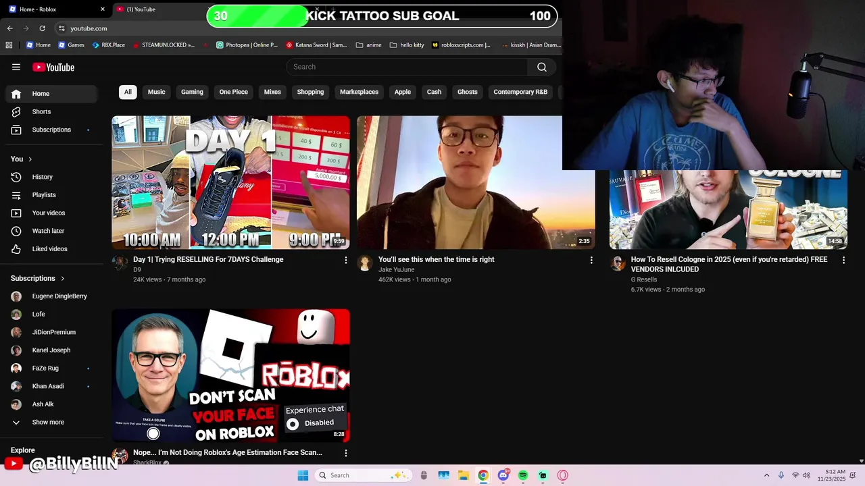865x486 pixels.
Task: Close the Home - Roblox tab
Action: pyautogui.click(x=103, y=9)
